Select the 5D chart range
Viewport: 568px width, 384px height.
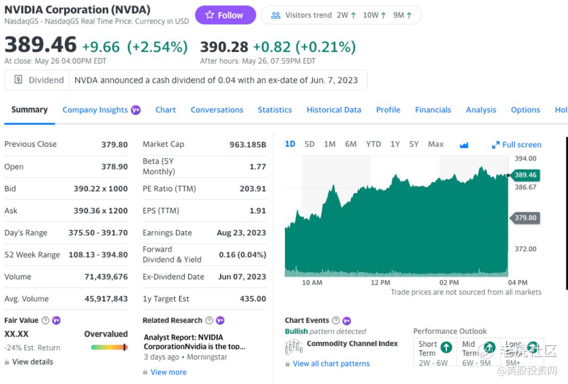[309, 144]
